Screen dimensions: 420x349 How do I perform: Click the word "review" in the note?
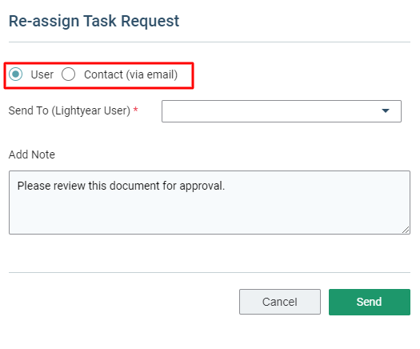(x=69, y=186)
